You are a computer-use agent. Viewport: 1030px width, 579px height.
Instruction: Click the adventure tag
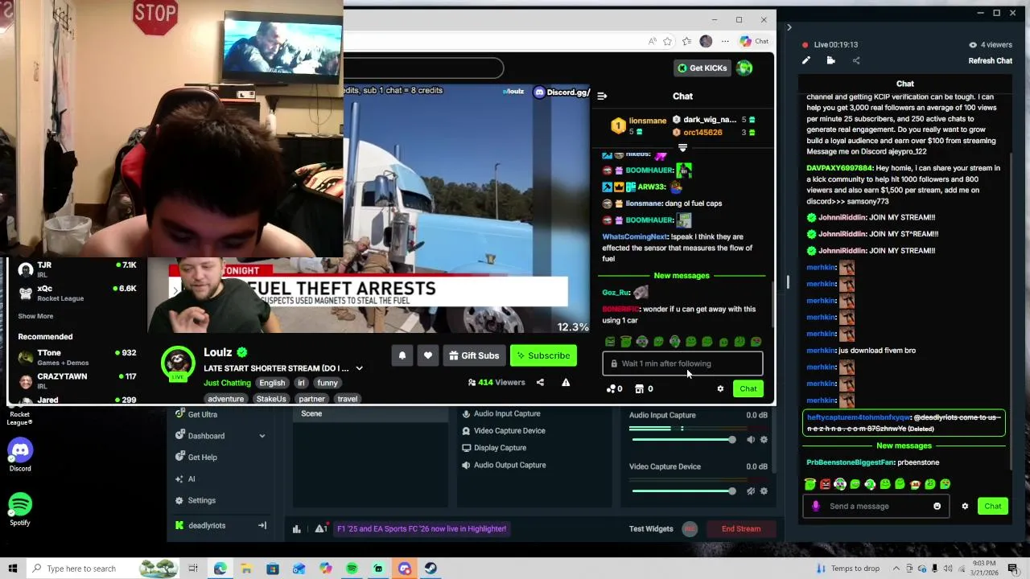click(x=225, y=399)
